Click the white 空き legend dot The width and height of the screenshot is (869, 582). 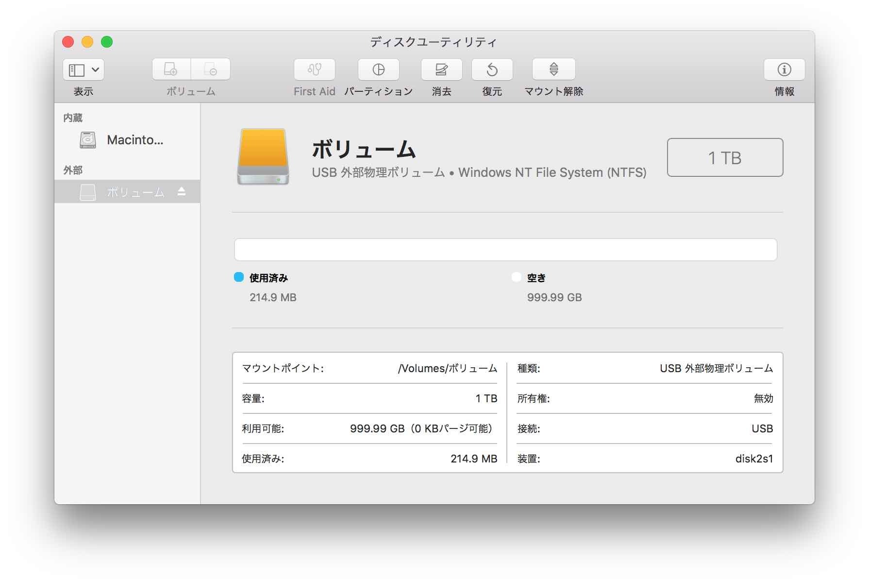pyautogui.click(x=517, y=277)
